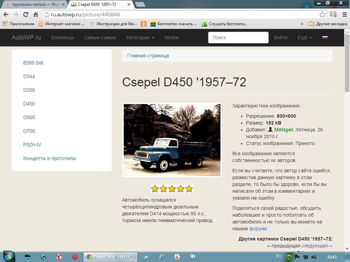Open the Chrome menu hamburger icon
350x262 pixels.
tap(344, 15)
